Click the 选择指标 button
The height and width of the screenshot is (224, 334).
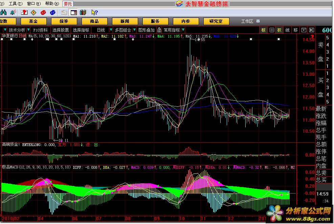[x=81, y=30]
